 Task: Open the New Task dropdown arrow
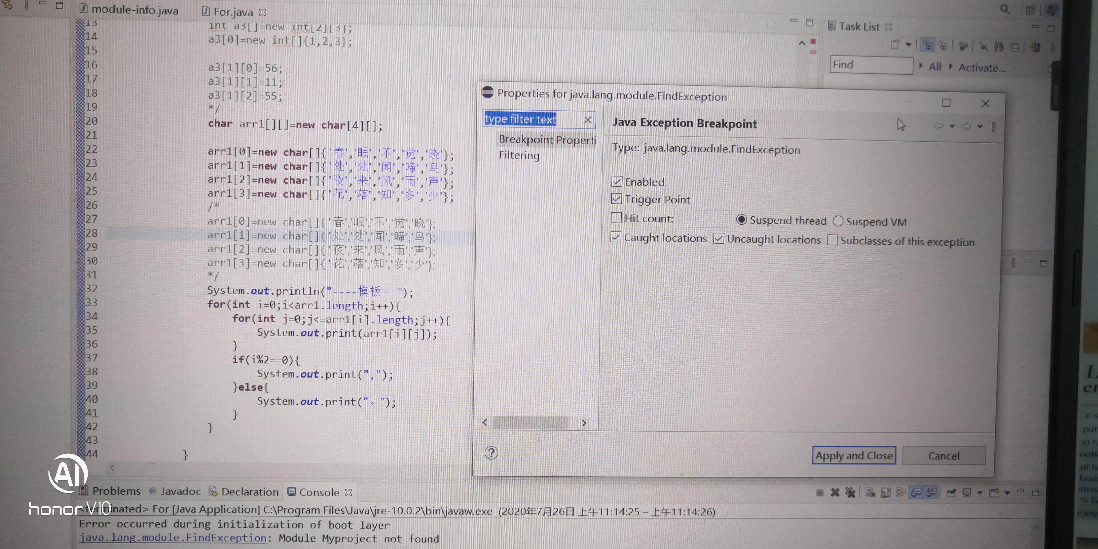pyautogui.click(x=908, y=45)
